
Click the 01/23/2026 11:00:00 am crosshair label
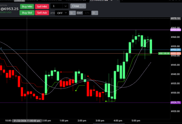coord(27,121)
